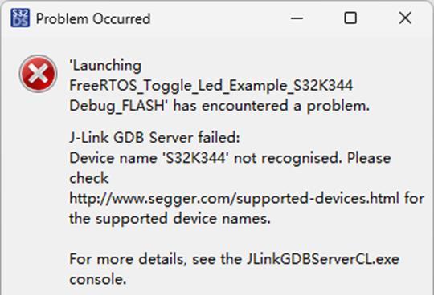This screenshot has width=434, height=295.
Task: Minimize the Problem Occurred dialog
Action: pos(297,18)
